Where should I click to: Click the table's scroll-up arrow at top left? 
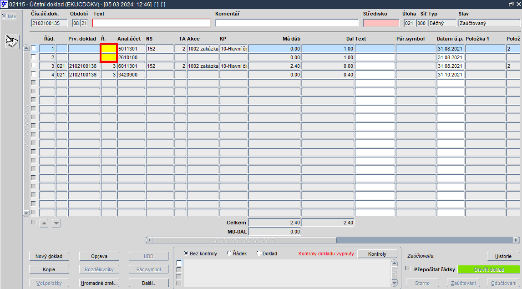26,48
